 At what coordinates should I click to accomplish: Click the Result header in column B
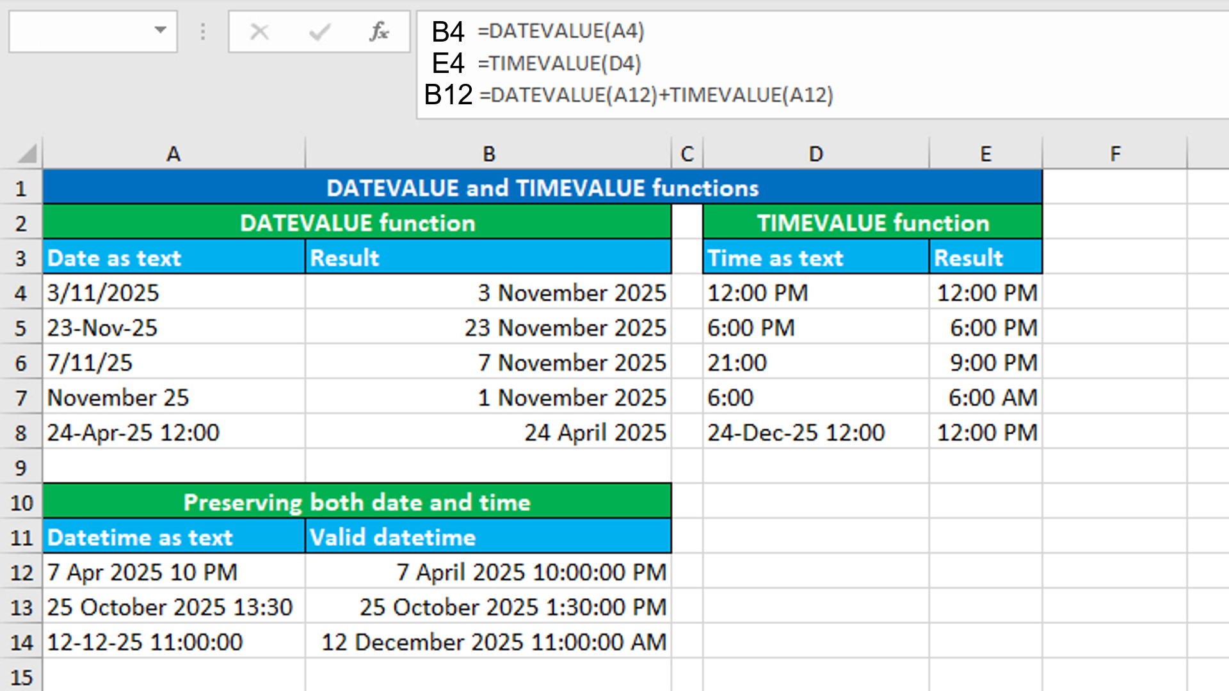pyautogui.click(x=488, y=258)
